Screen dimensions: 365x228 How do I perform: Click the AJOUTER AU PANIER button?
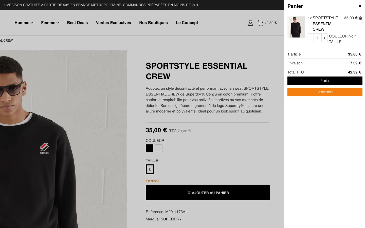pos(208,193)
